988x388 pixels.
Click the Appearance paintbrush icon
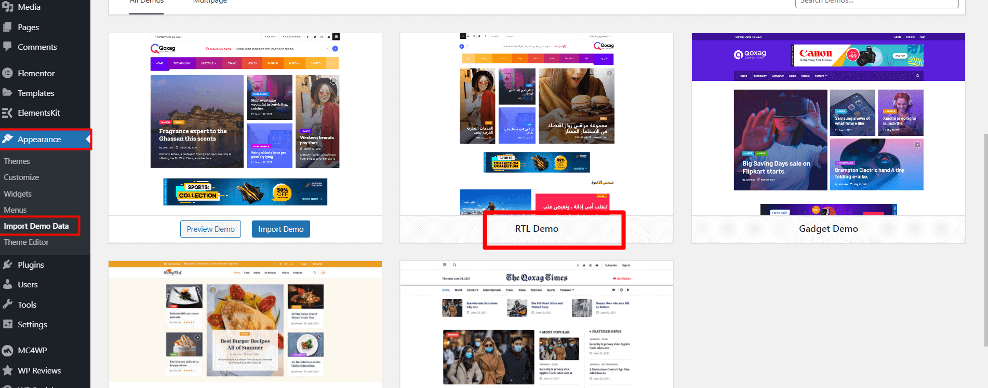tap(7, 139)
